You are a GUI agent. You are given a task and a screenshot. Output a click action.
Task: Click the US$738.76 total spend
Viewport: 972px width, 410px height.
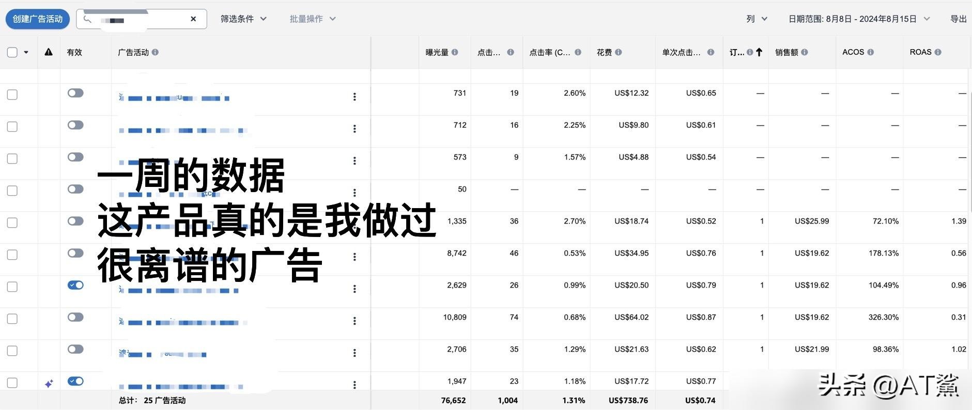[x=628, y=400]
